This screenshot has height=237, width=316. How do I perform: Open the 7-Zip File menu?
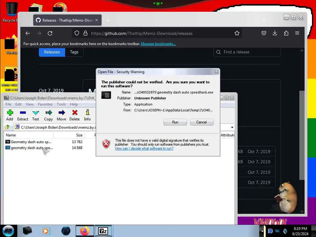pos(8,104)
